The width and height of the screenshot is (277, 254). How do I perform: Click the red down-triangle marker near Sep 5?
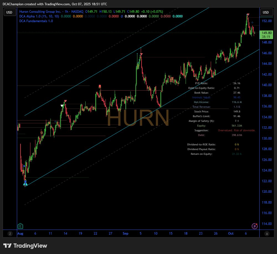coord(141,54)
